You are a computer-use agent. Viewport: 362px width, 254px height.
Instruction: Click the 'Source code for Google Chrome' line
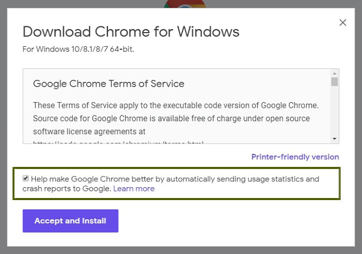click(x=171, y=119)
